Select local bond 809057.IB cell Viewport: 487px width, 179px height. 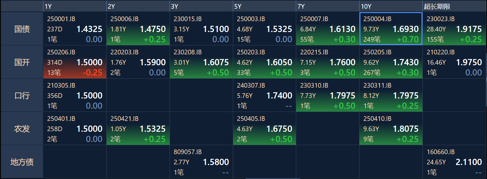click(x=201, y=162)
